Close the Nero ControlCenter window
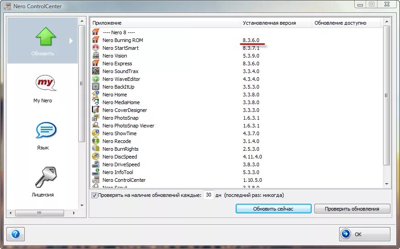The image size is (400, 249). pos(387,4)
